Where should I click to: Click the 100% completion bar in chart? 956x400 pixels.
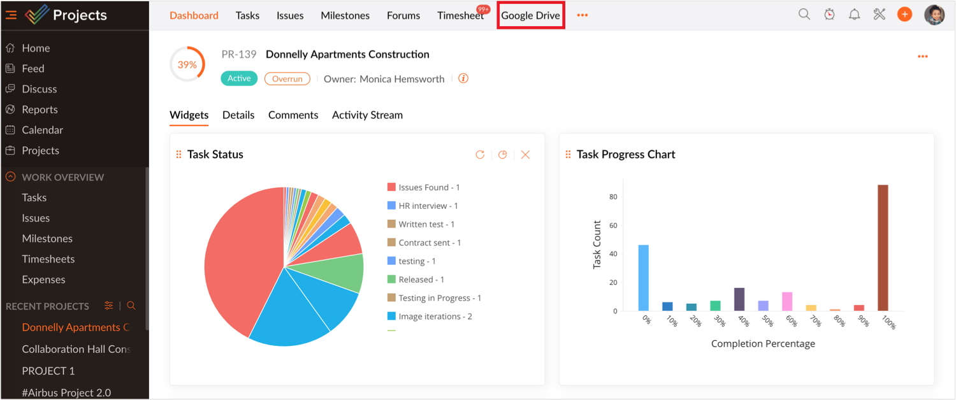click(883, 248)
